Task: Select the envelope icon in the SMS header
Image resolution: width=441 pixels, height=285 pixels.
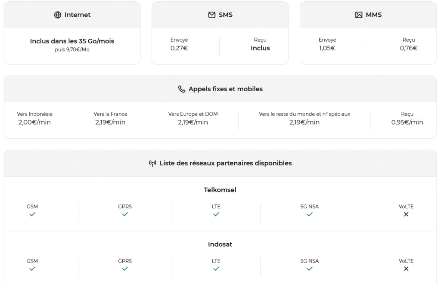Action: coord(211,14)
